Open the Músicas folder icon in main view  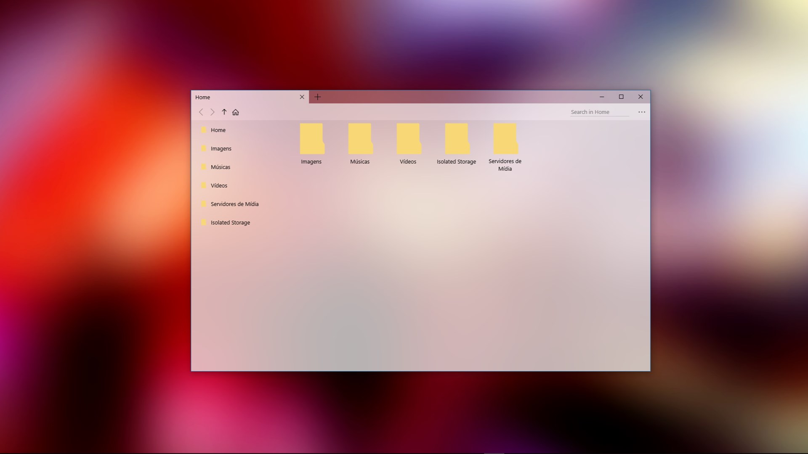360,138
